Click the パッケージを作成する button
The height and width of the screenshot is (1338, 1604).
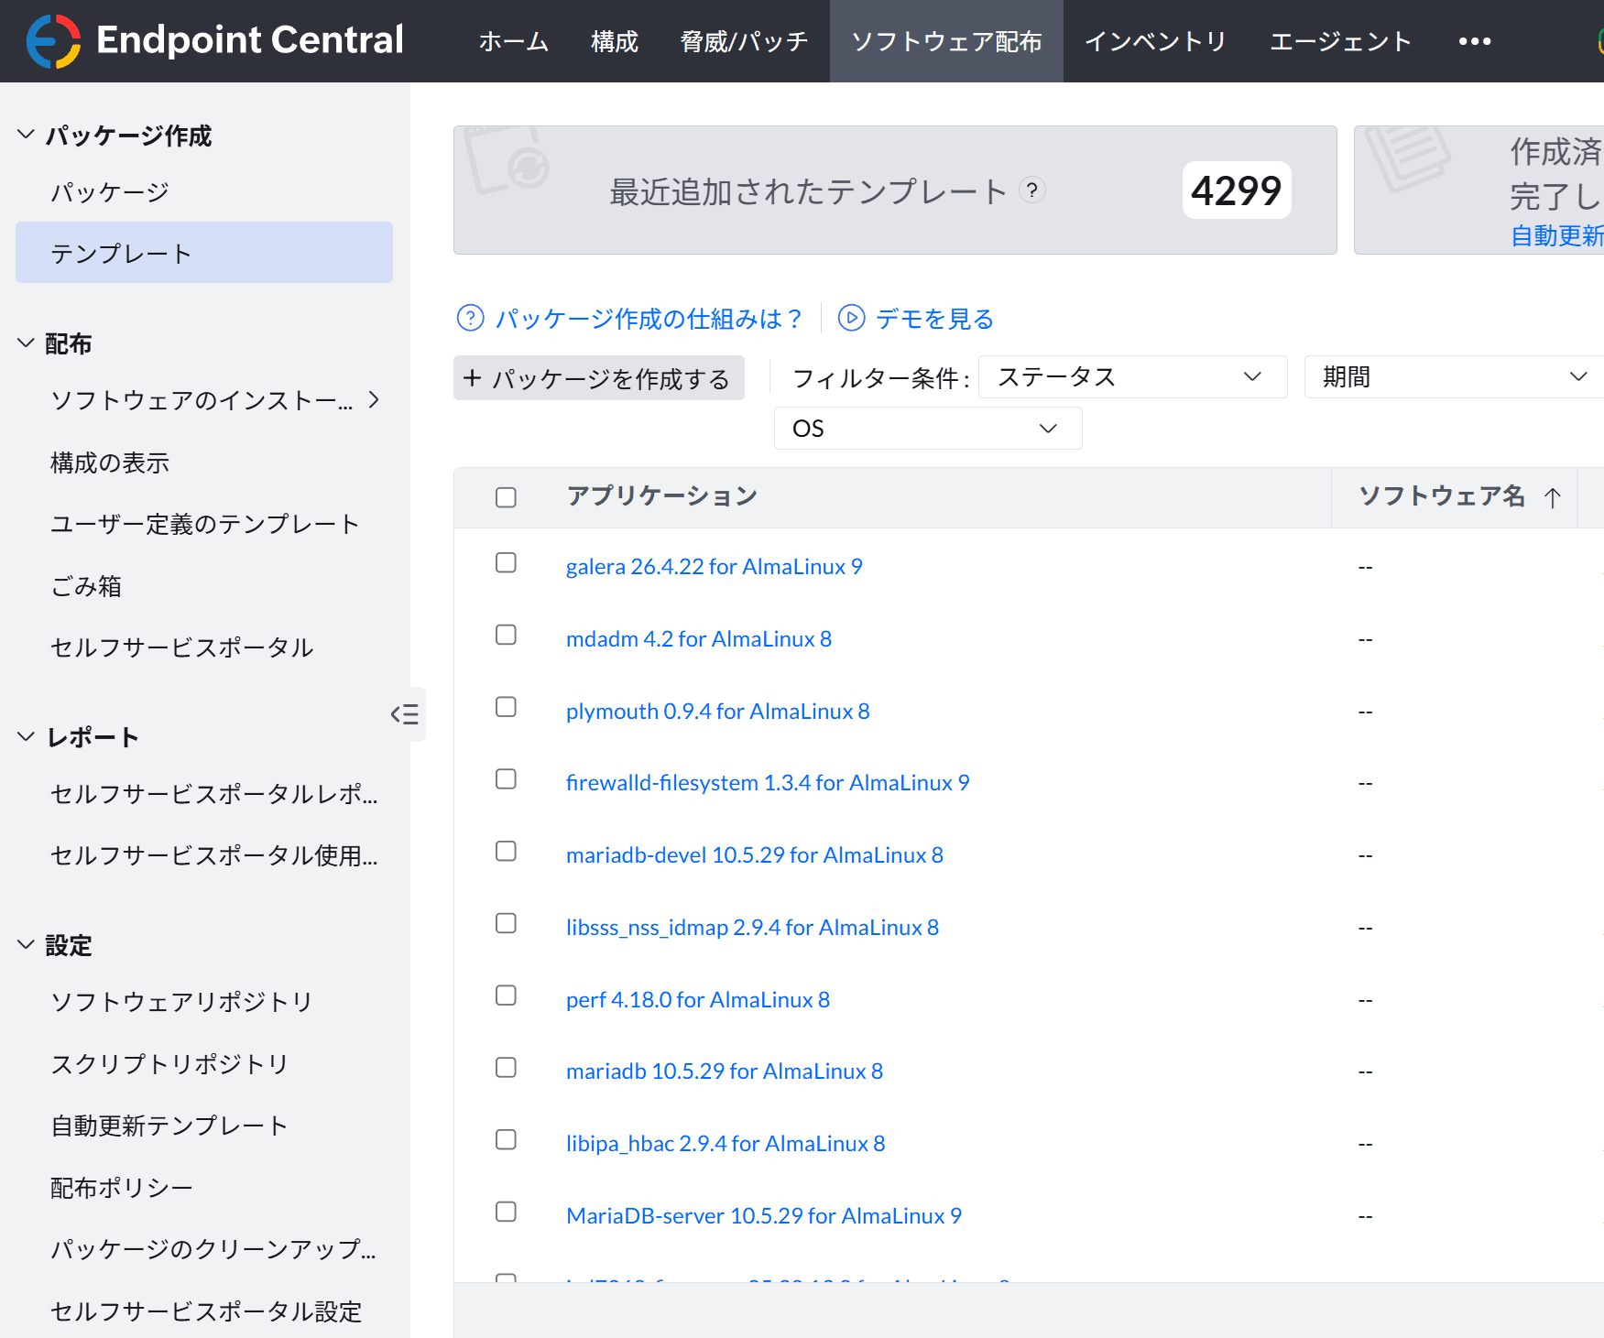coord(599,378)
